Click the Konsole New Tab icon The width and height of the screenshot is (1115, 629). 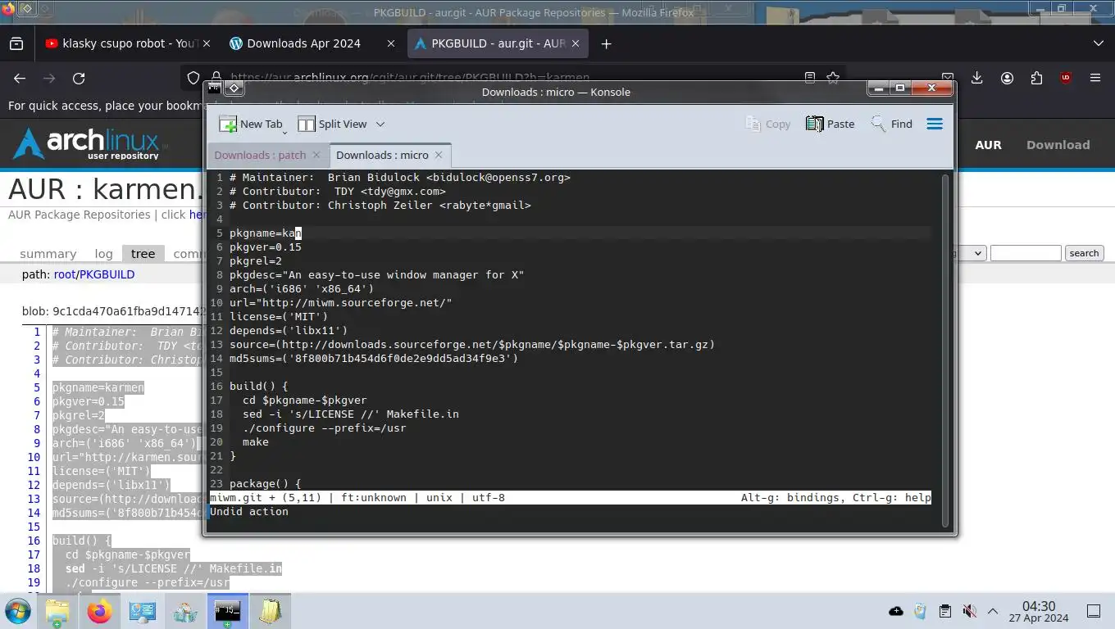click(228, 124)
